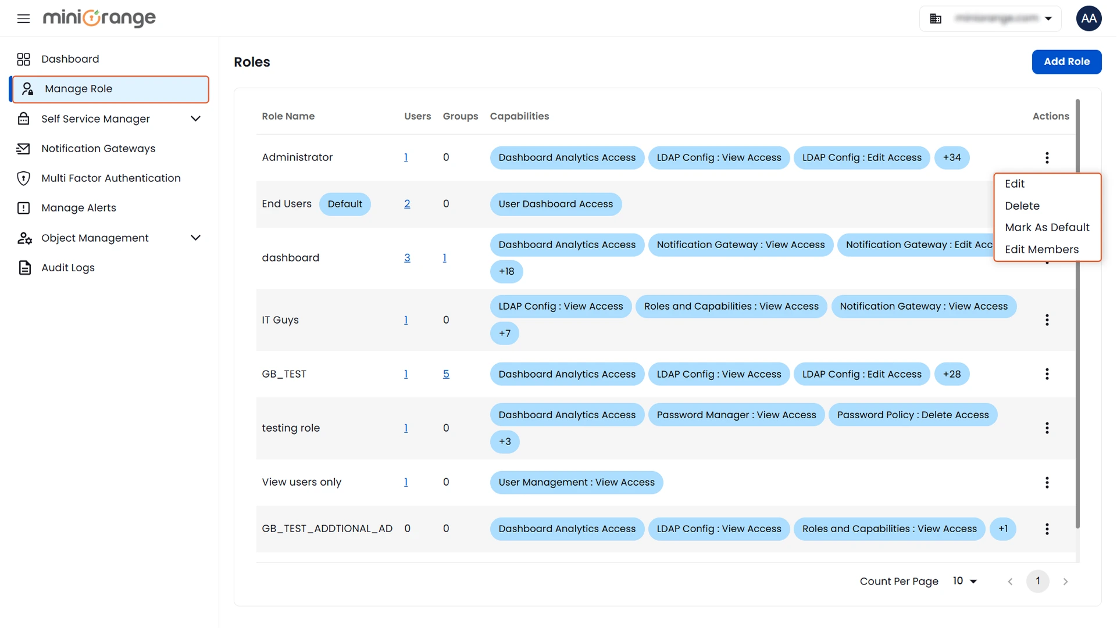Select Delete from the context menu
Viewport: 1117px width, 628px height.
click(x=1022, y=206)
